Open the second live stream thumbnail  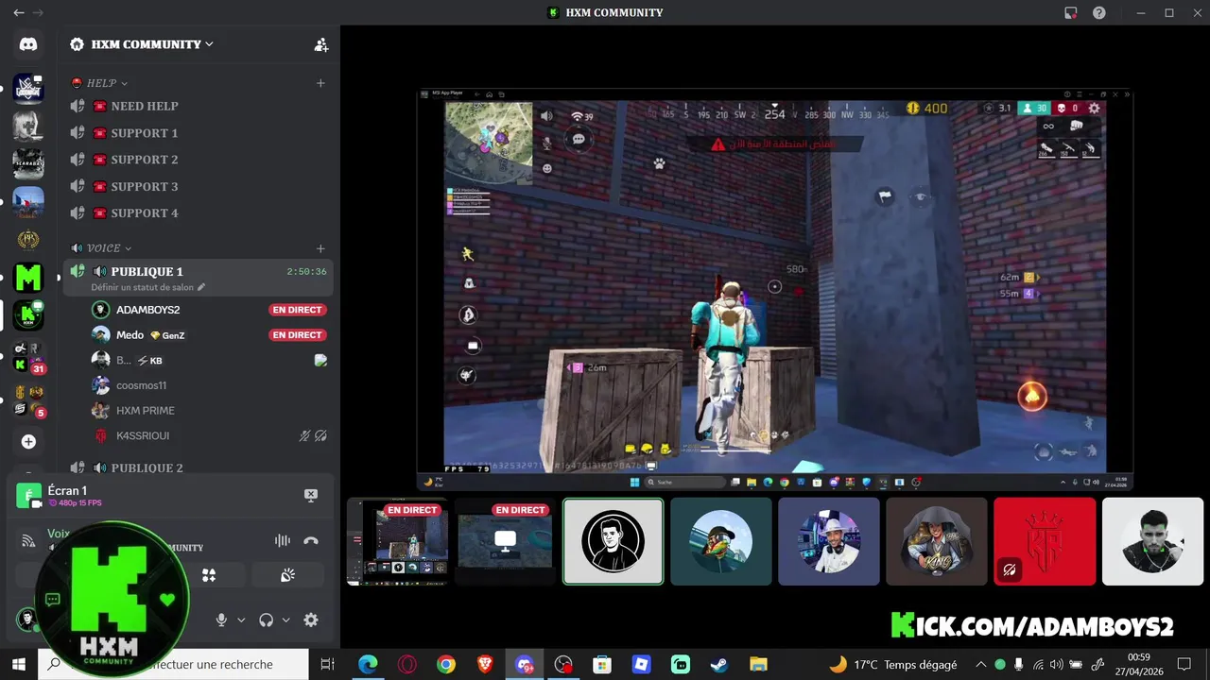click(x=506, y=542)
